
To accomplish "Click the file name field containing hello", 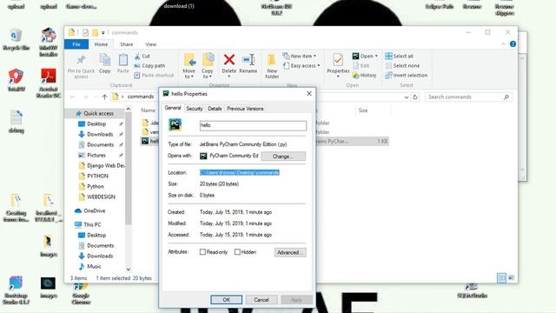I will (x=253, y=125).
